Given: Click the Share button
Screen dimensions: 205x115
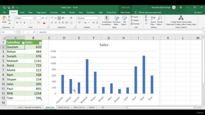Looking at the screenshot, I should 198,12.
